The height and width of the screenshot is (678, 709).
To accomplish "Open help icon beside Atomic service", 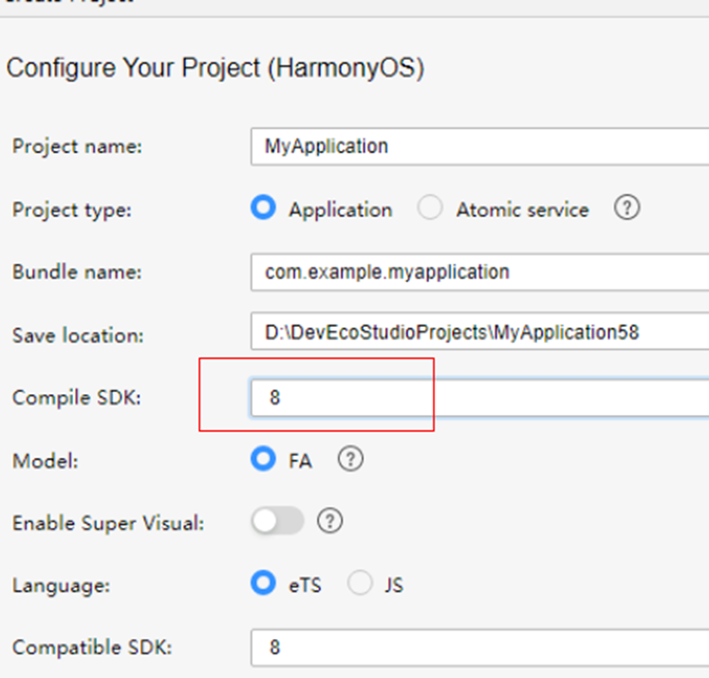I will 625,209.
